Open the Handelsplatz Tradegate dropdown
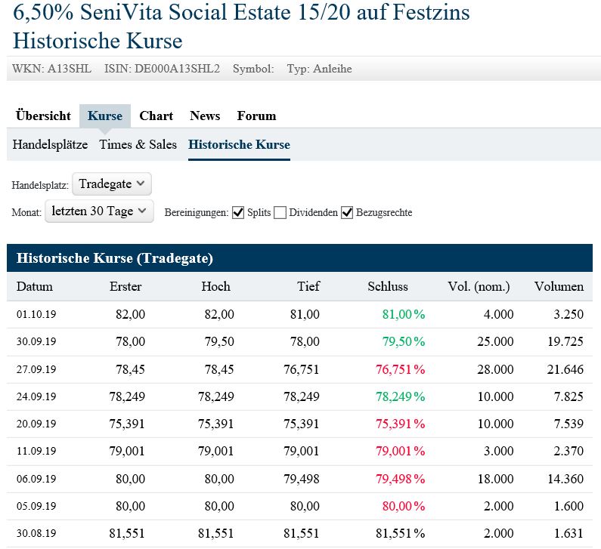This screenshot has width=601, height=549. tap(112, 184)
